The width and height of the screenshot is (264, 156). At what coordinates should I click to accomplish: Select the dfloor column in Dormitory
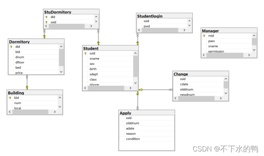[x=34, y=63]
